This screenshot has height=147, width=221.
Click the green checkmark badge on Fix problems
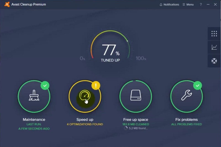197,86
